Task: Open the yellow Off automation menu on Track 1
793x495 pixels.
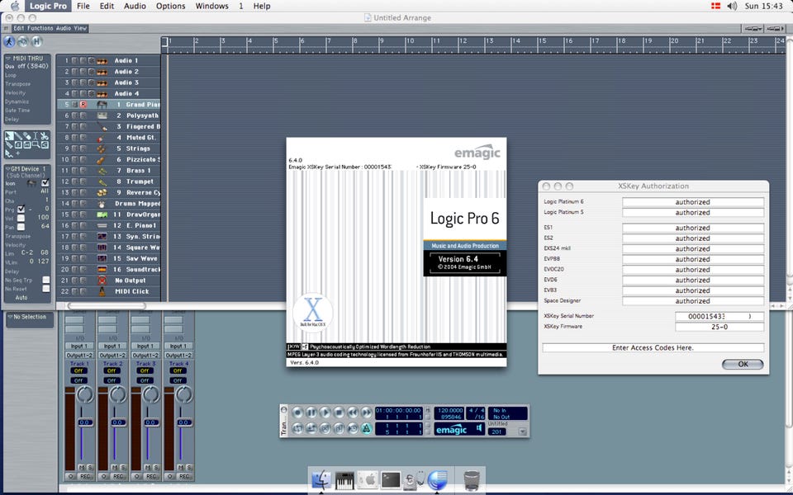Action: tap(79, 370)
